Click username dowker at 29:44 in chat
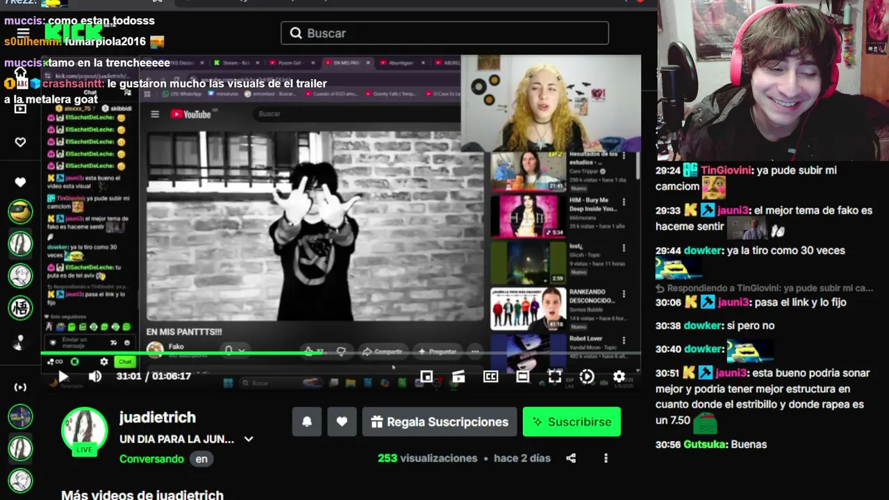 coord(703,251)
